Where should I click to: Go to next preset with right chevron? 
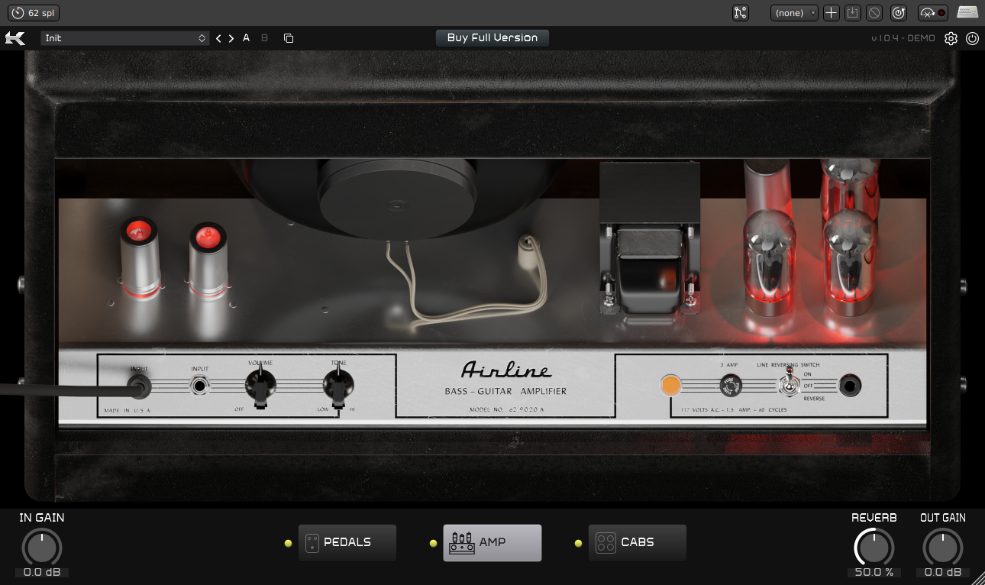(231, 38)
